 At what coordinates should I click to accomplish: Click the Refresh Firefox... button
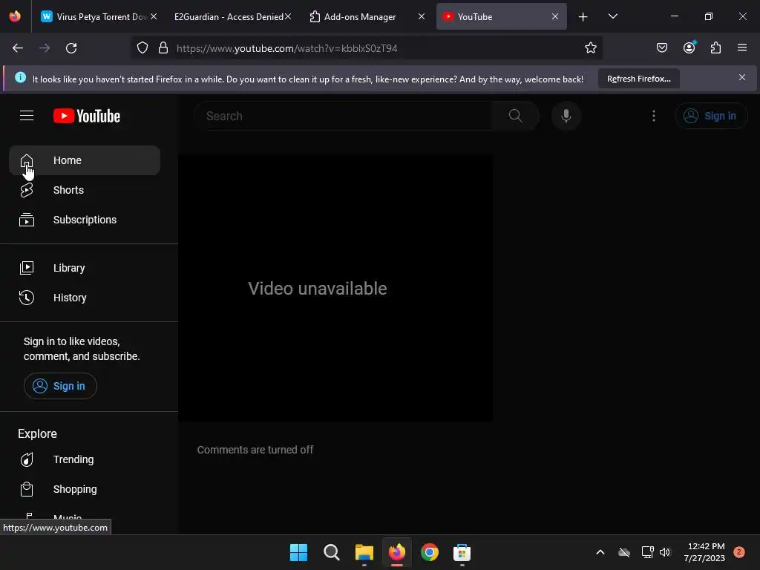pyautogui.click(x=639, y=79)
